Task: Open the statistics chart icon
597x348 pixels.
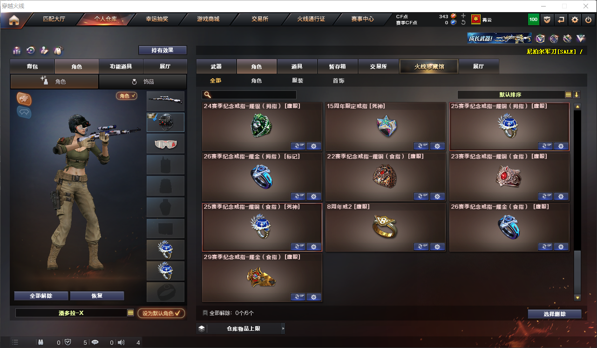Action: point(17,50)
